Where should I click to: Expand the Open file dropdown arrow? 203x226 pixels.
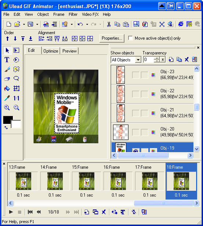point(24,24)
